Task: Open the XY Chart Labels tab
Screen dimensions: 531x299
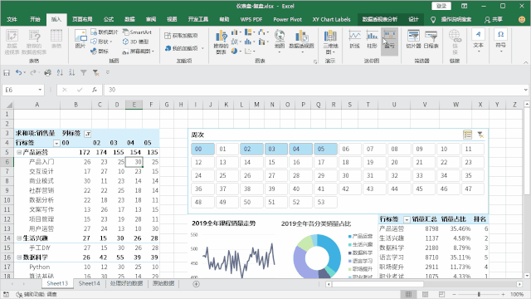Action: point(331,19)
